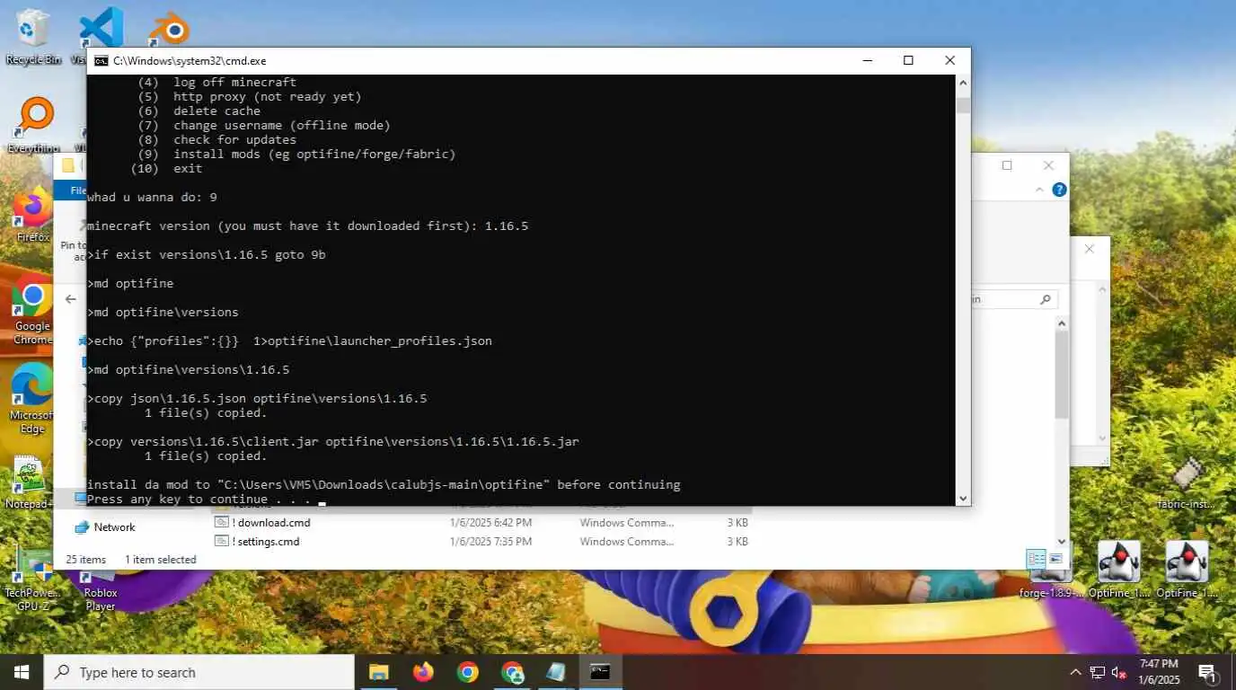The width and height of the screenshot is (1236, 690).
Task: Select the Google Chrome desktop shortcut
Action: point(32,310)
